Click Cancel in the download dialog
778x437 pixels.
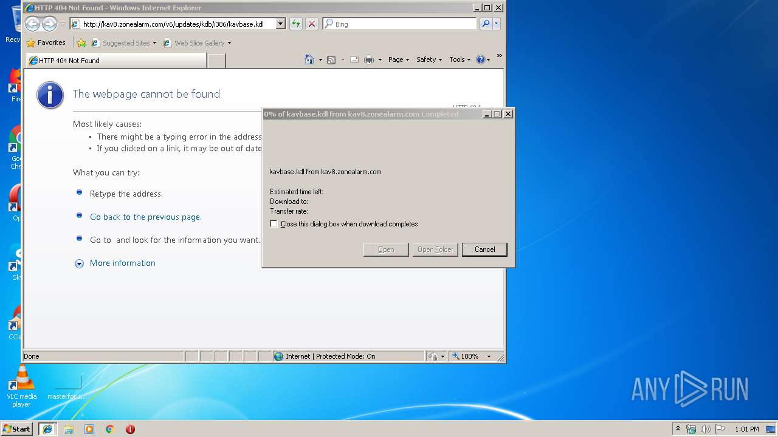pos(484,249)
